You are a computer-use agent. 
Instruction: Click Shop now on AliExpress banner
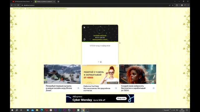pyautogui.click(x=121, y=98)
